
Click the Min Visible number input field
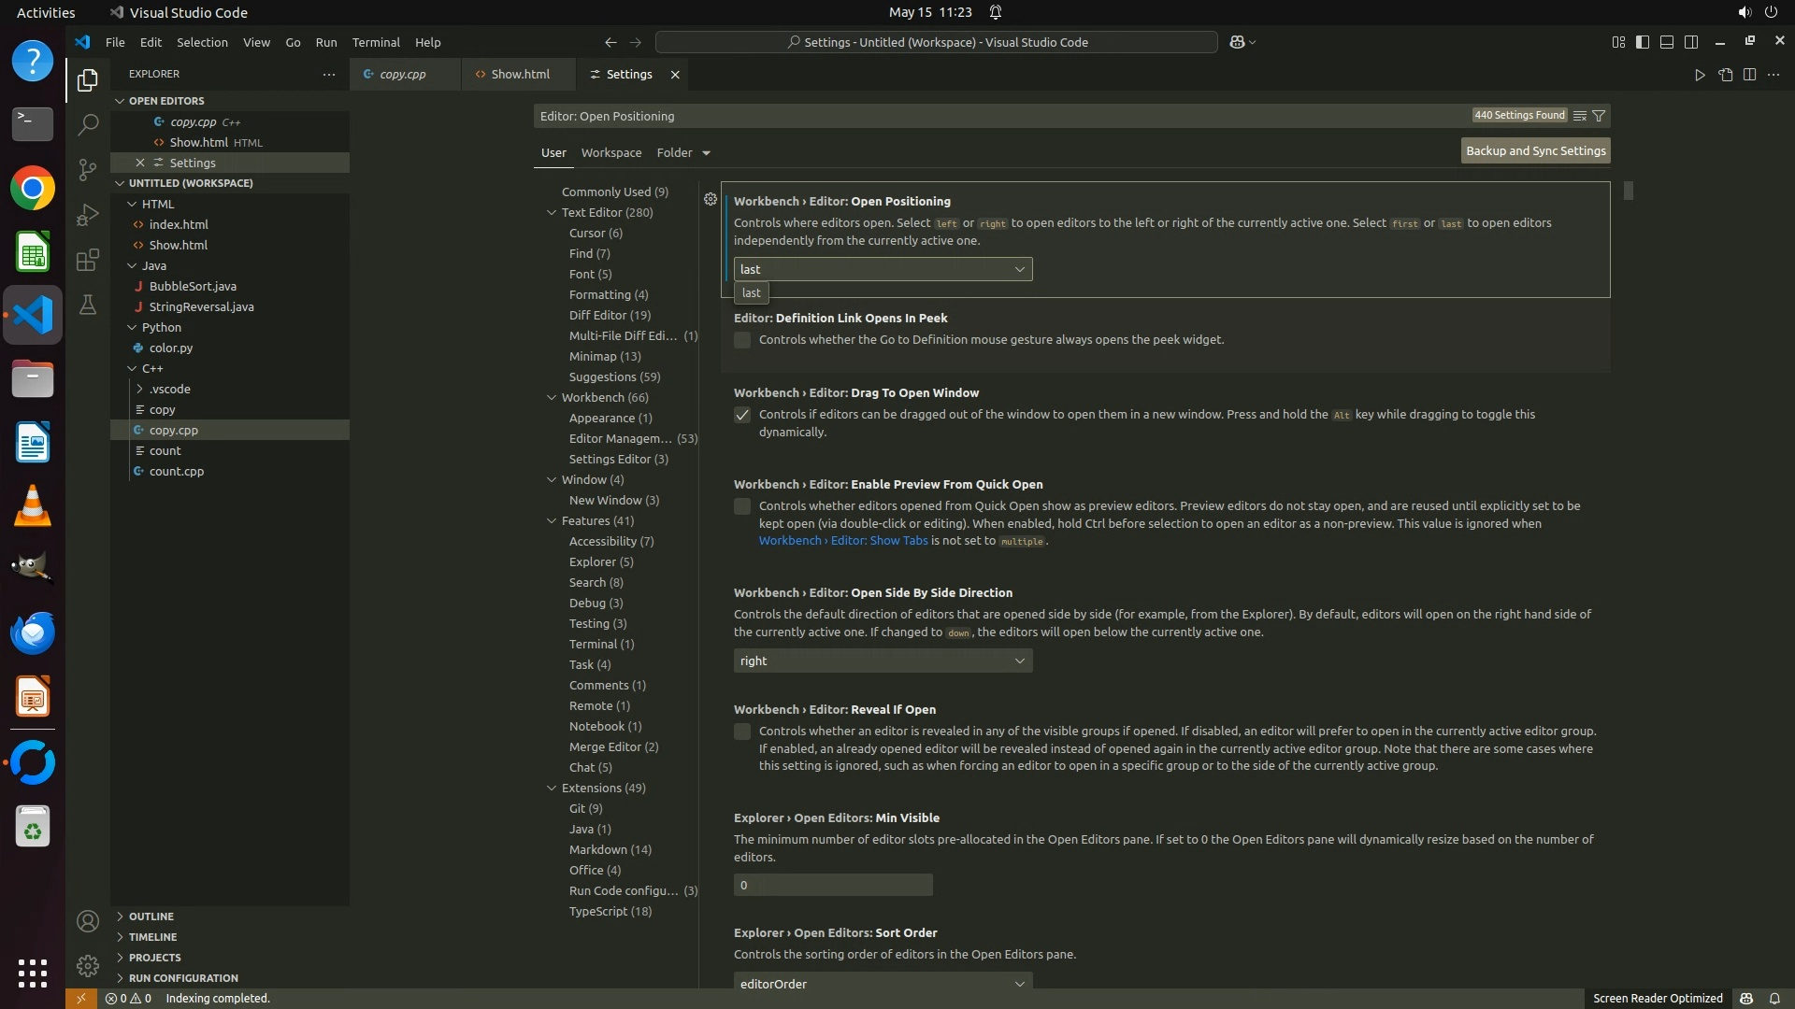point(832,885)
